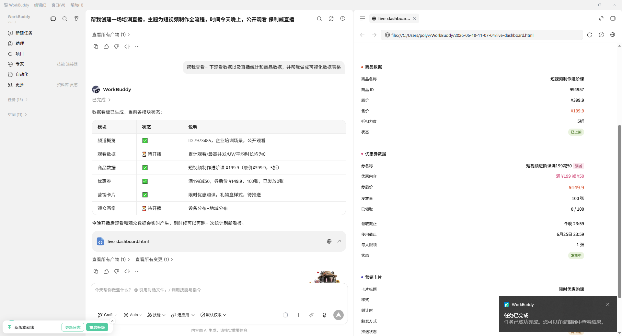Open the tab list menu icon
Screen dimensions: 622x336
click(x=363, y=18)
